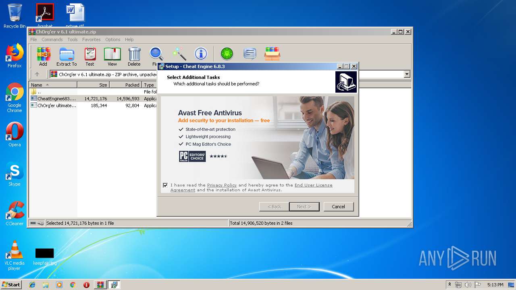Screen dimensions: 516x290
Task: Click the network icon in system tray
Action: click(459, 285)
